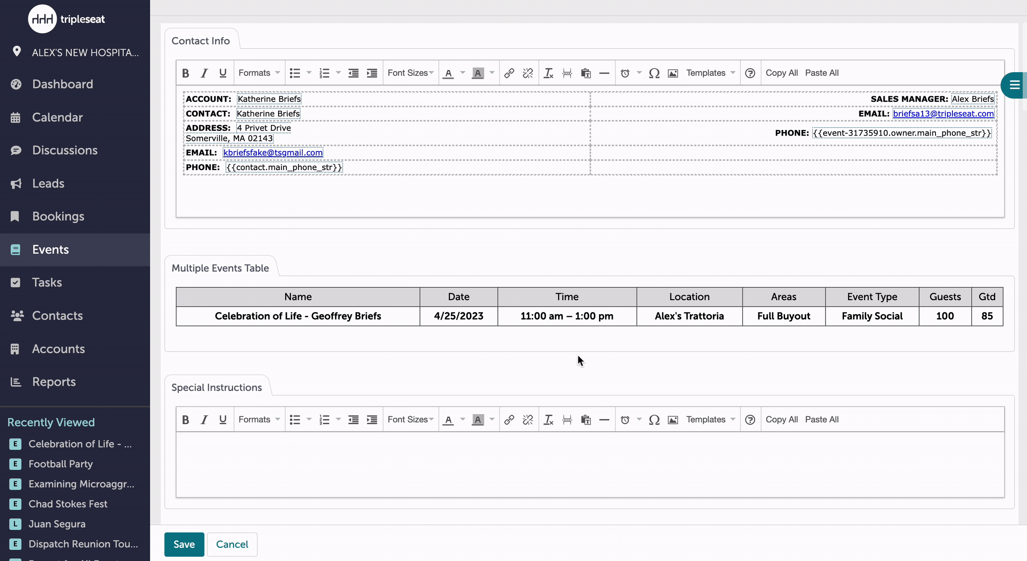Insert horizontal line in Special Instructions editor

click(604, 420)
